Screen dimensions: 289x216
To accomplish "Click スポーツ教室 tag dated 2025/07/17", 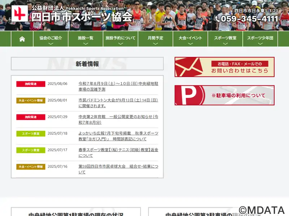I will click(x=31, y=150).
